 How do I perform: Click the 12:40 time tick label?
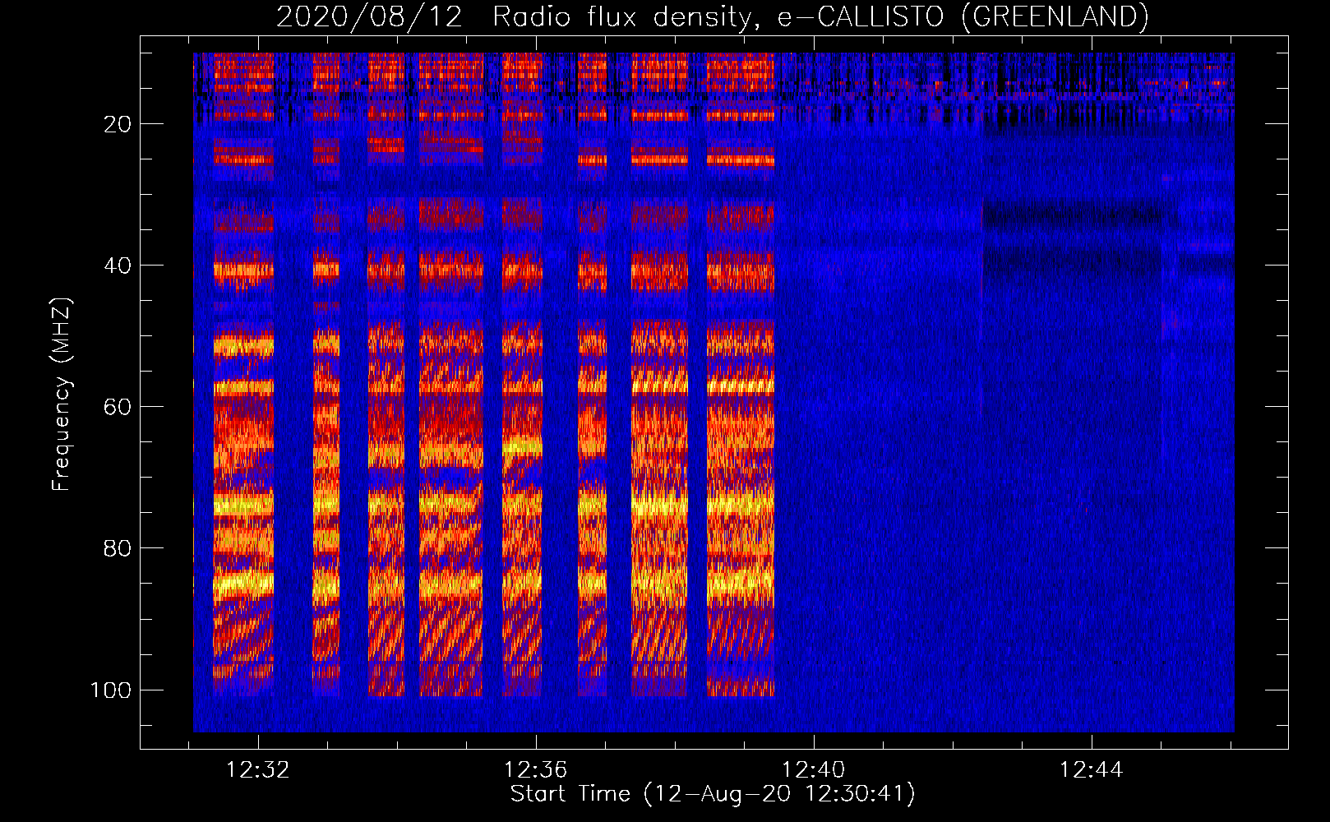pos(814,770)
